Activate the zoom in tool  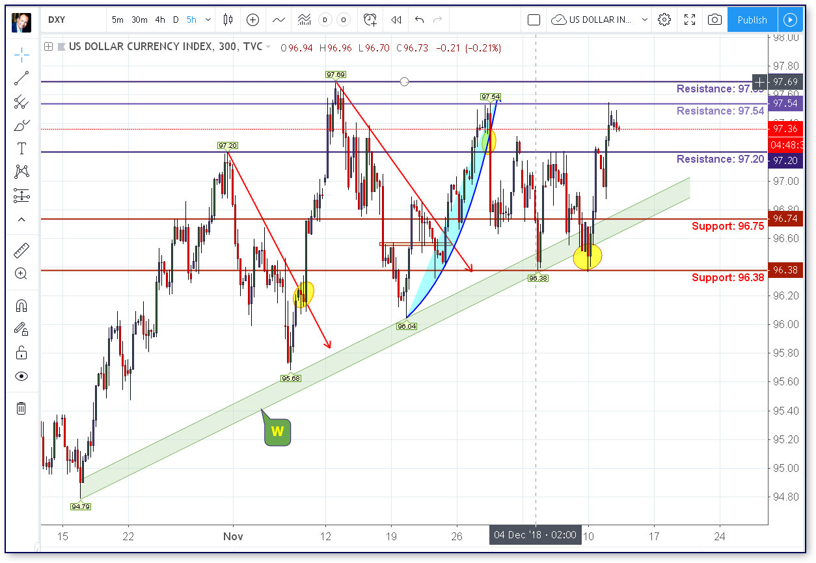21,273
